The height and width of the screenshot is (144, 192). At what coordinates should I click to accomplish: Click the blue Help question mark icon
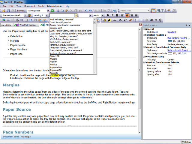115,11
